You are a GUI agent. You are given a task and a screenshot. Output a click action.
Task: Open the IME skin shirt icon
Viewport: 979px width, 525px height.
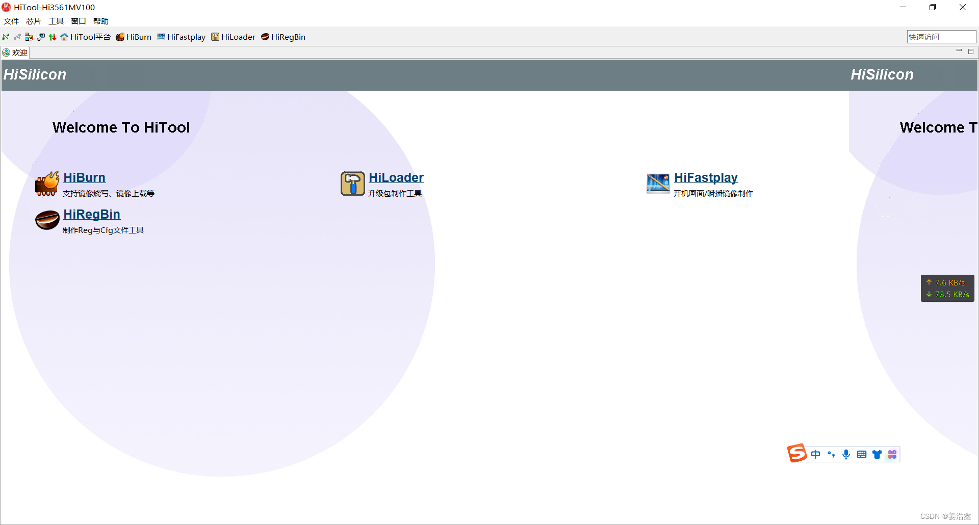coord(877,454)
